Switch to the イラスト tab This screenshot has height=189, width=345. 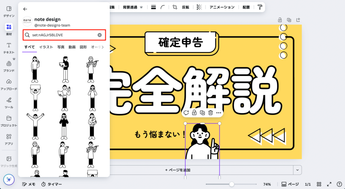[x=46, y=47]
